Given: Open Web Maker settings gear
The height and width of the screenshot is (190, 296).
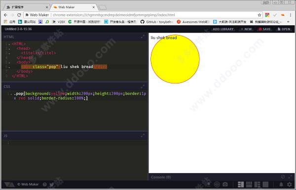Looking at the screenshot, I should 290,185.
